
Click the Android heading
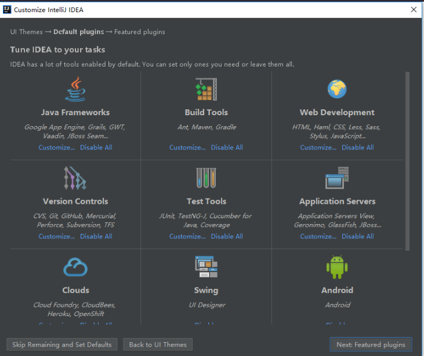click(337, 290)
